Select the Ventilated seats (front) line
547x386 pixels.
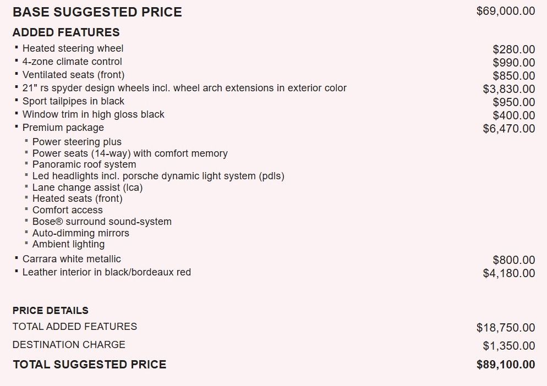(x=73, y=75)
